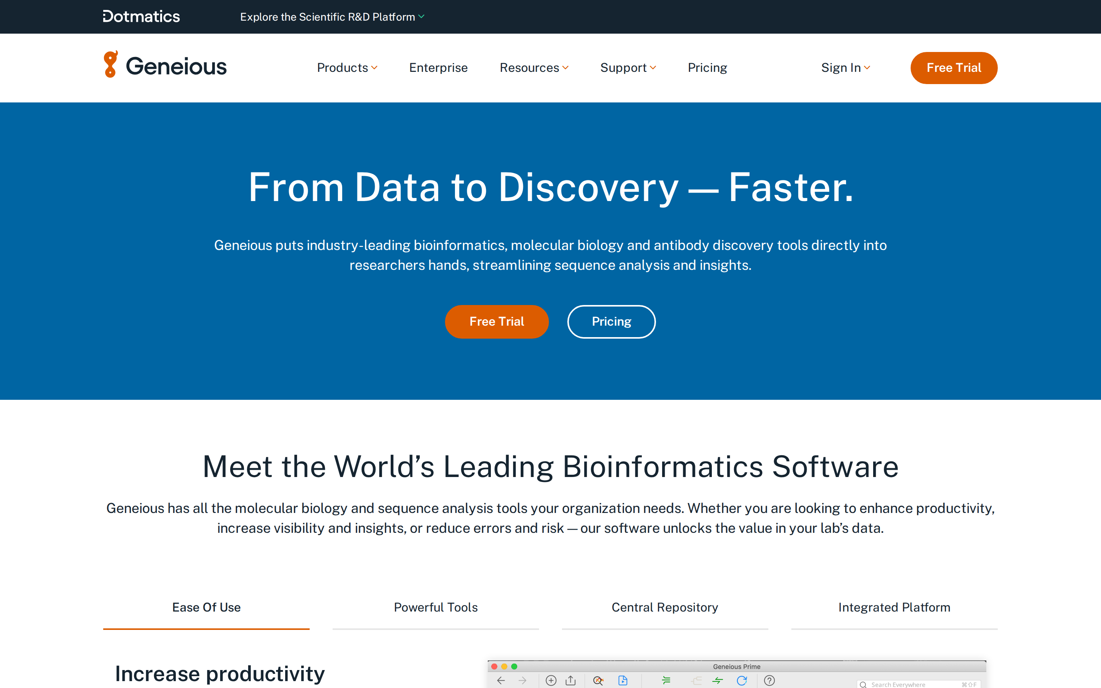
Task: Expand the Products dropdown menu
Action: (347, 68)
